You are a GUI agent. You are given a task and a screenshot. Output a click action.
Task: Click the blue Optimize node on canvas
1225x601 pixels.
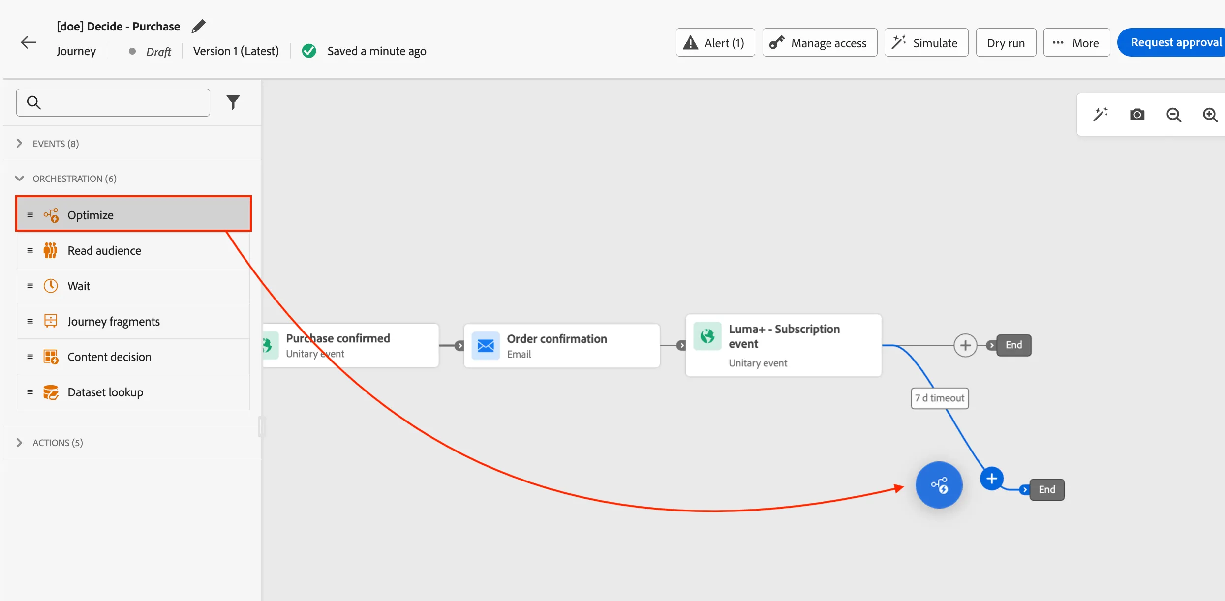939,485
